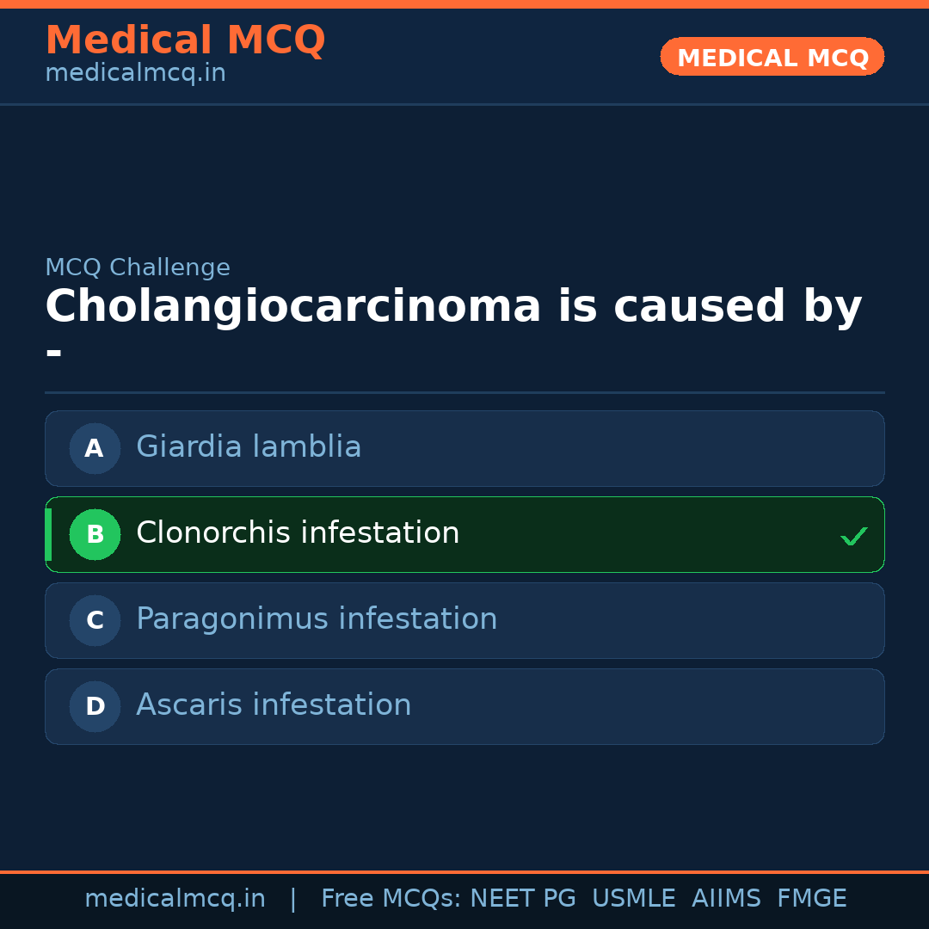This screenshot has height=929, width=929.
Task: Click the letter D option badge
Action: tap(95, 706)
